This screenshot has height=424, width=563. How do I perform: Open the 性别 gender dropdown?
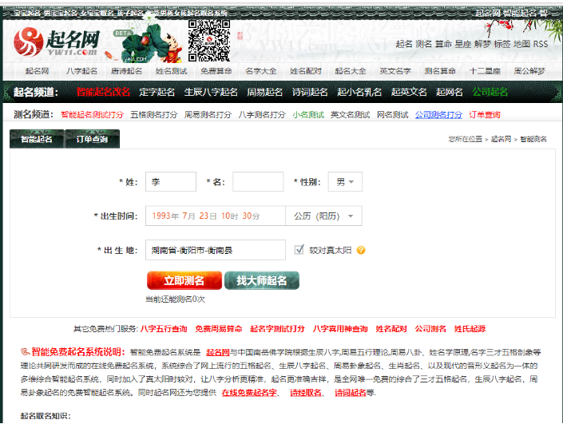[345, 182]
